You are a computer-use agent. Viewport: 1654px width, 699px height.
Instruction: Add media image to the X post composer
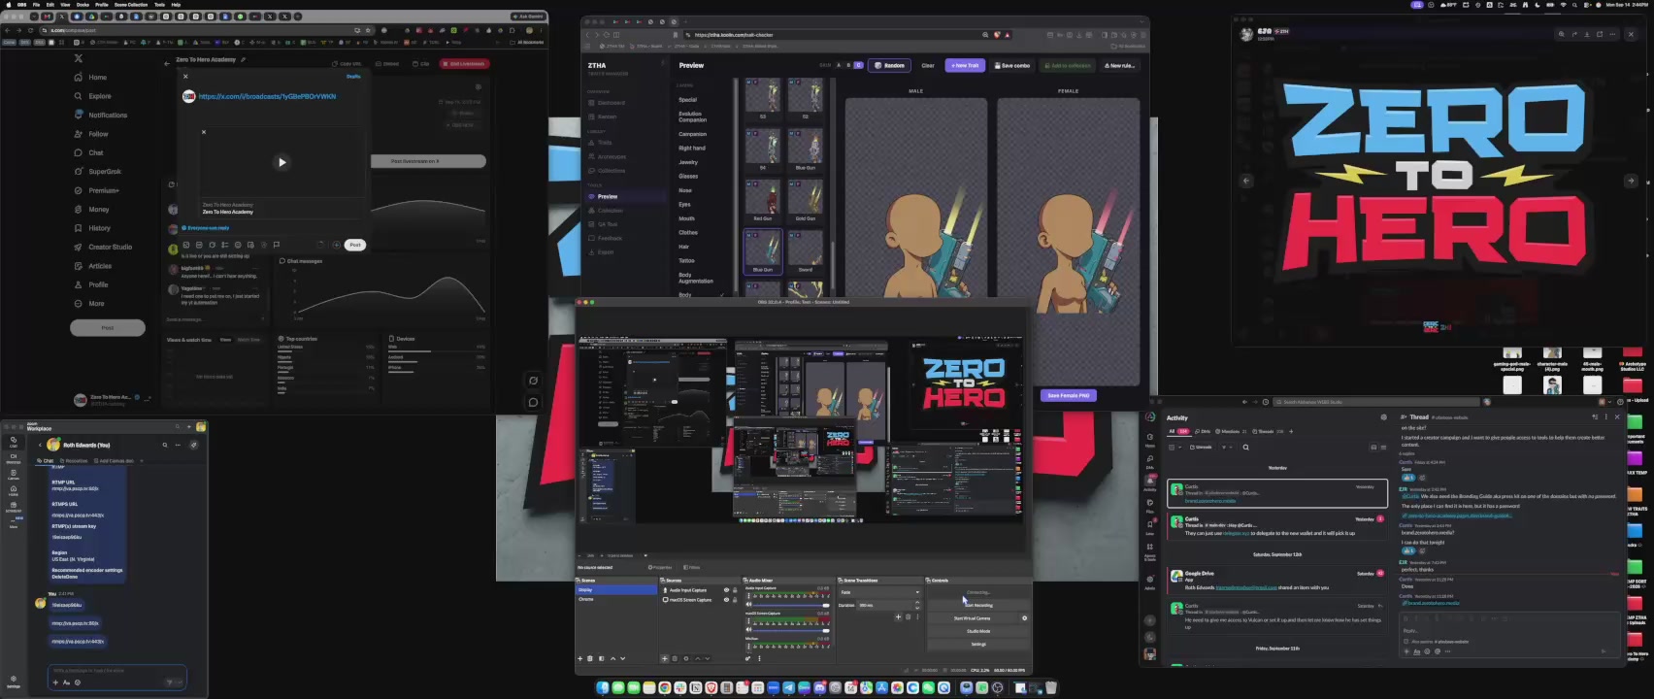(x=186, y=245)
